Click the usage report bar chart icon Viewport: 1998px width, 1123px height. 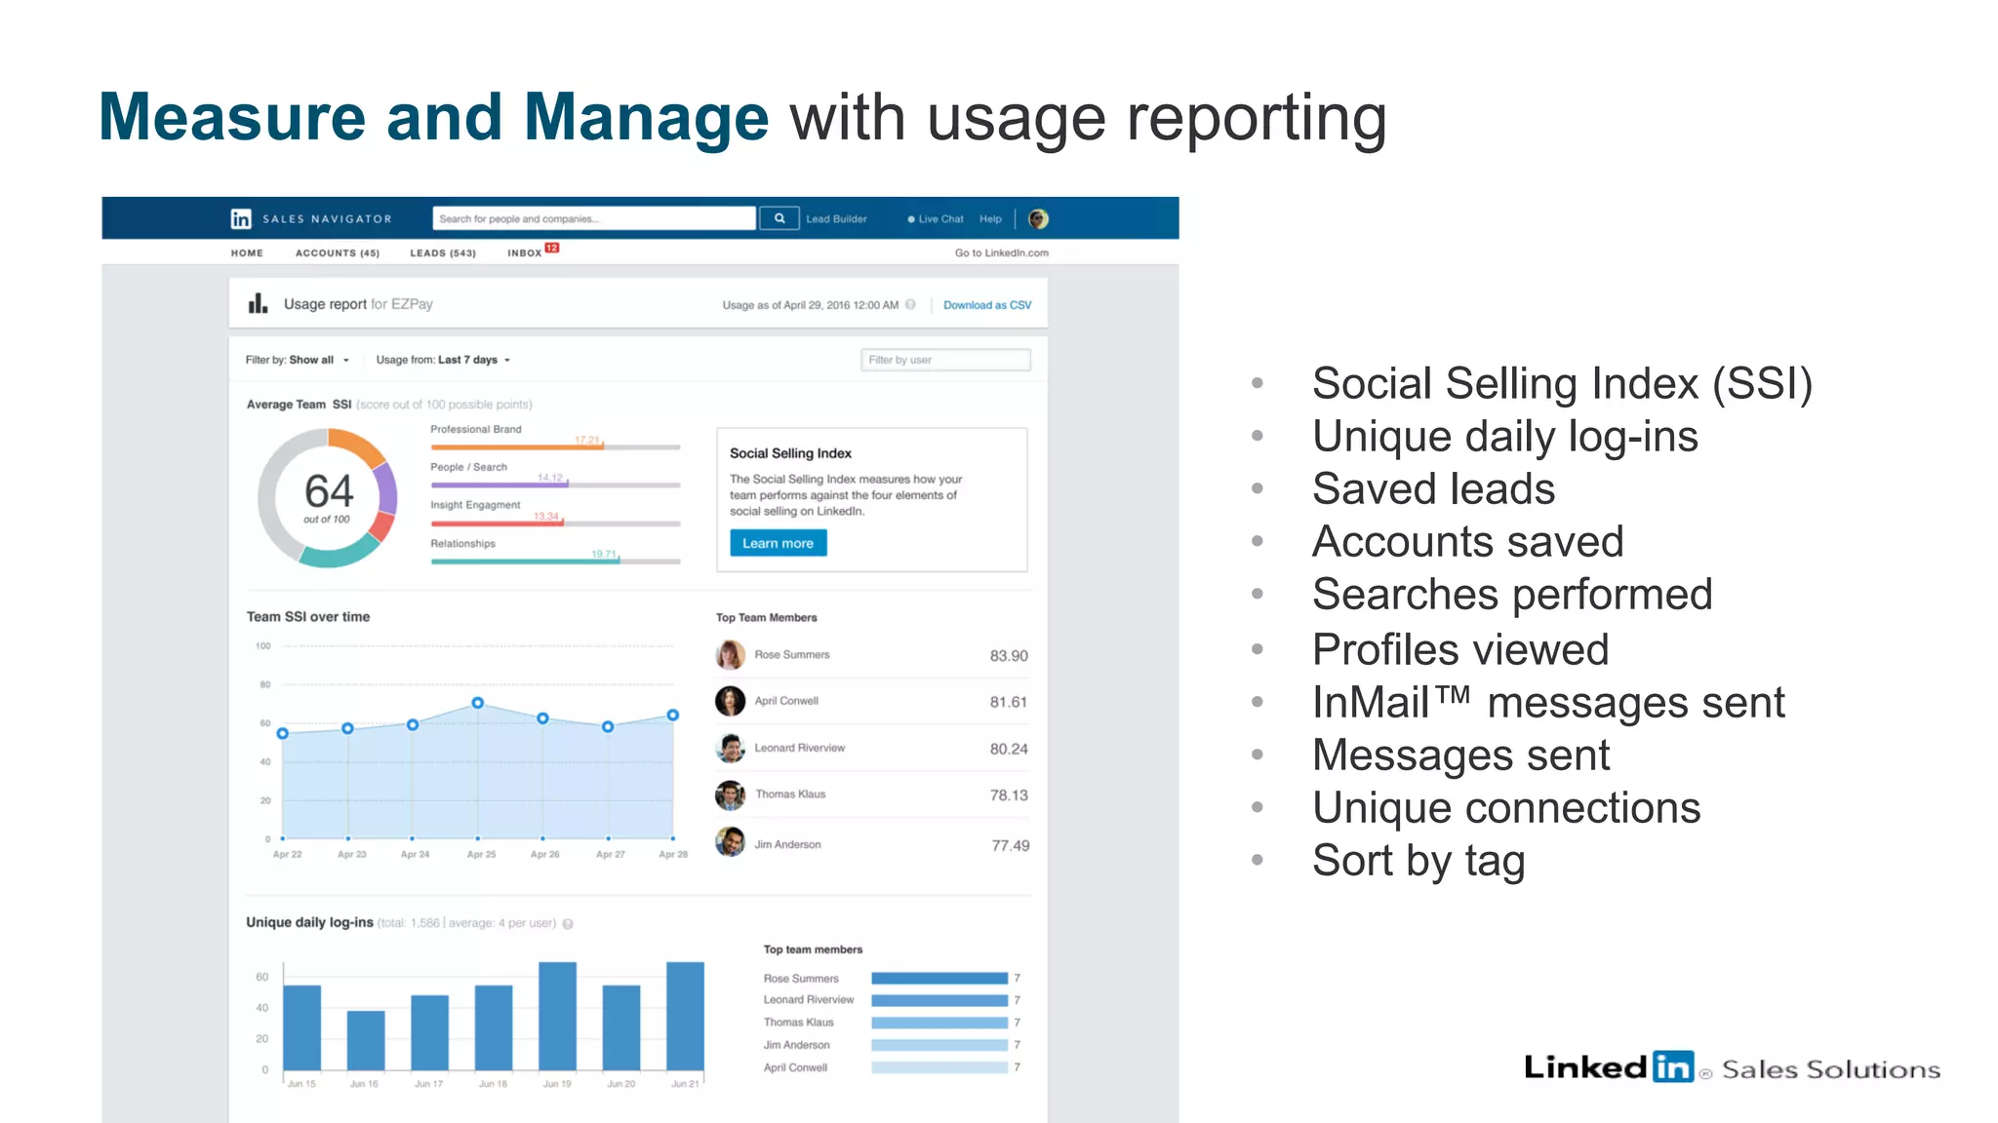click(x=258, y=304)
